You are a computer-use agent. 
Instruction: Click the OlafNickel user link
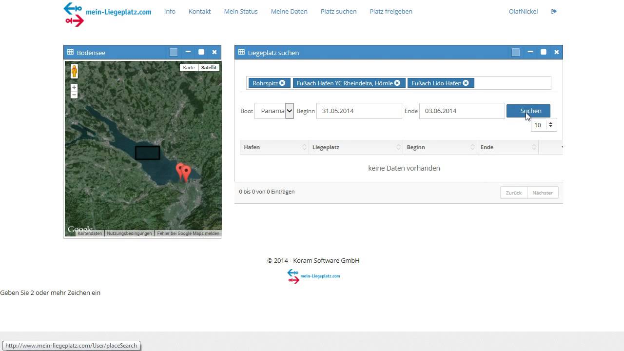point(523,11)
